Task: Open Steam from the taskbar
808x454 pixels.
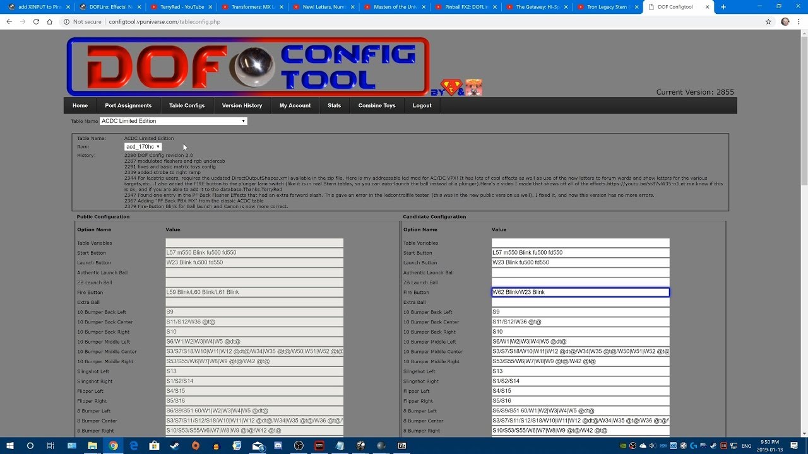Action: [175, 445]
